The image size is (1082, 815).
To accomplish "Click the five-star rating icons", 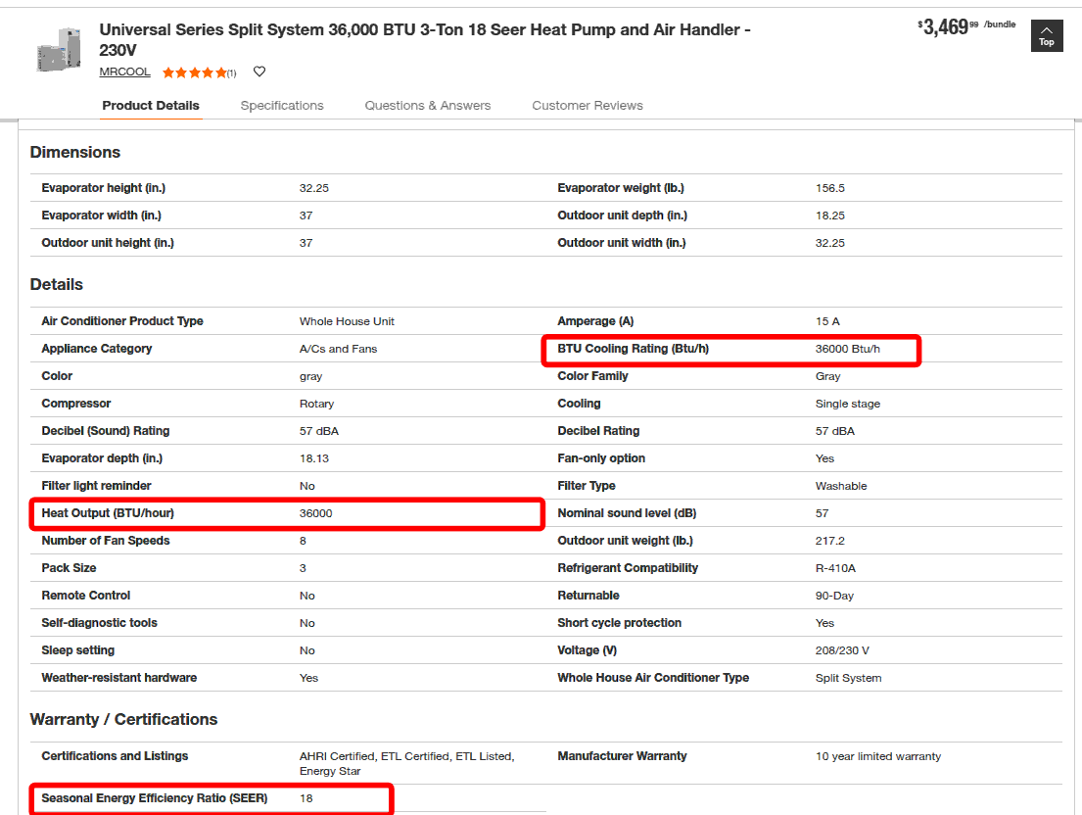I will click(x=194, y=72).
